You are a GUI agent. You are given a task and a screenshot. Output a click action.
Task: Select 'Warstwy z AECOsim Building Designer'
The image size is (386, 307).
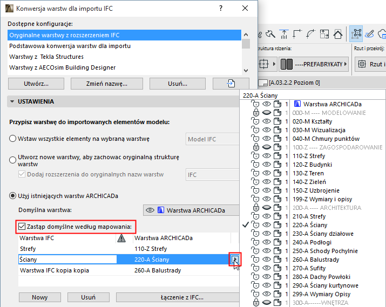coord(124,67)
